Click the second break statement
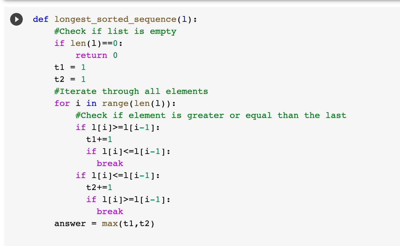400x246 pixels. click(x=110, y=212)
